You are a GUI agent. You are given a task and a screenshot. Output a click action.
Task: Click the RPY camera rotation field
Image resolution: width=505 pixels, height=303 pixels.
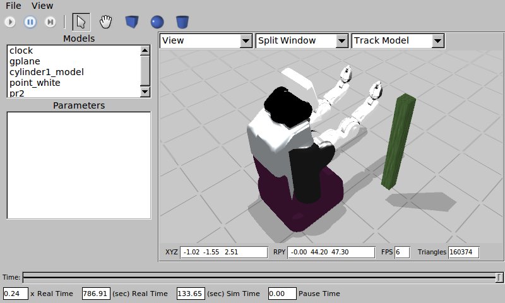pyautogui.click(x=331, y=252)
